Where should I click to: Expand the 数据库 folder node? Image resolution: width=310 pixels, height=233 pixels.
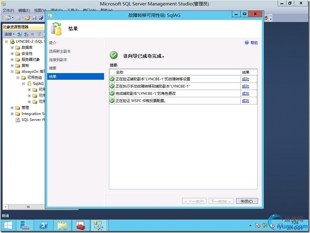[x=12, y=48]
